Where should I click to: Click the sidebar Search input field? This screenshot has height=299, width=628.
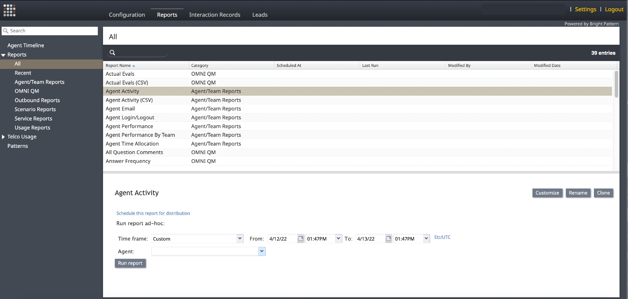tap(50, 31)
